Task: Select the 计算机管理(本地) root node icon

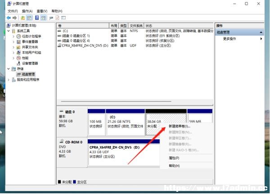Action: (9, 26)
